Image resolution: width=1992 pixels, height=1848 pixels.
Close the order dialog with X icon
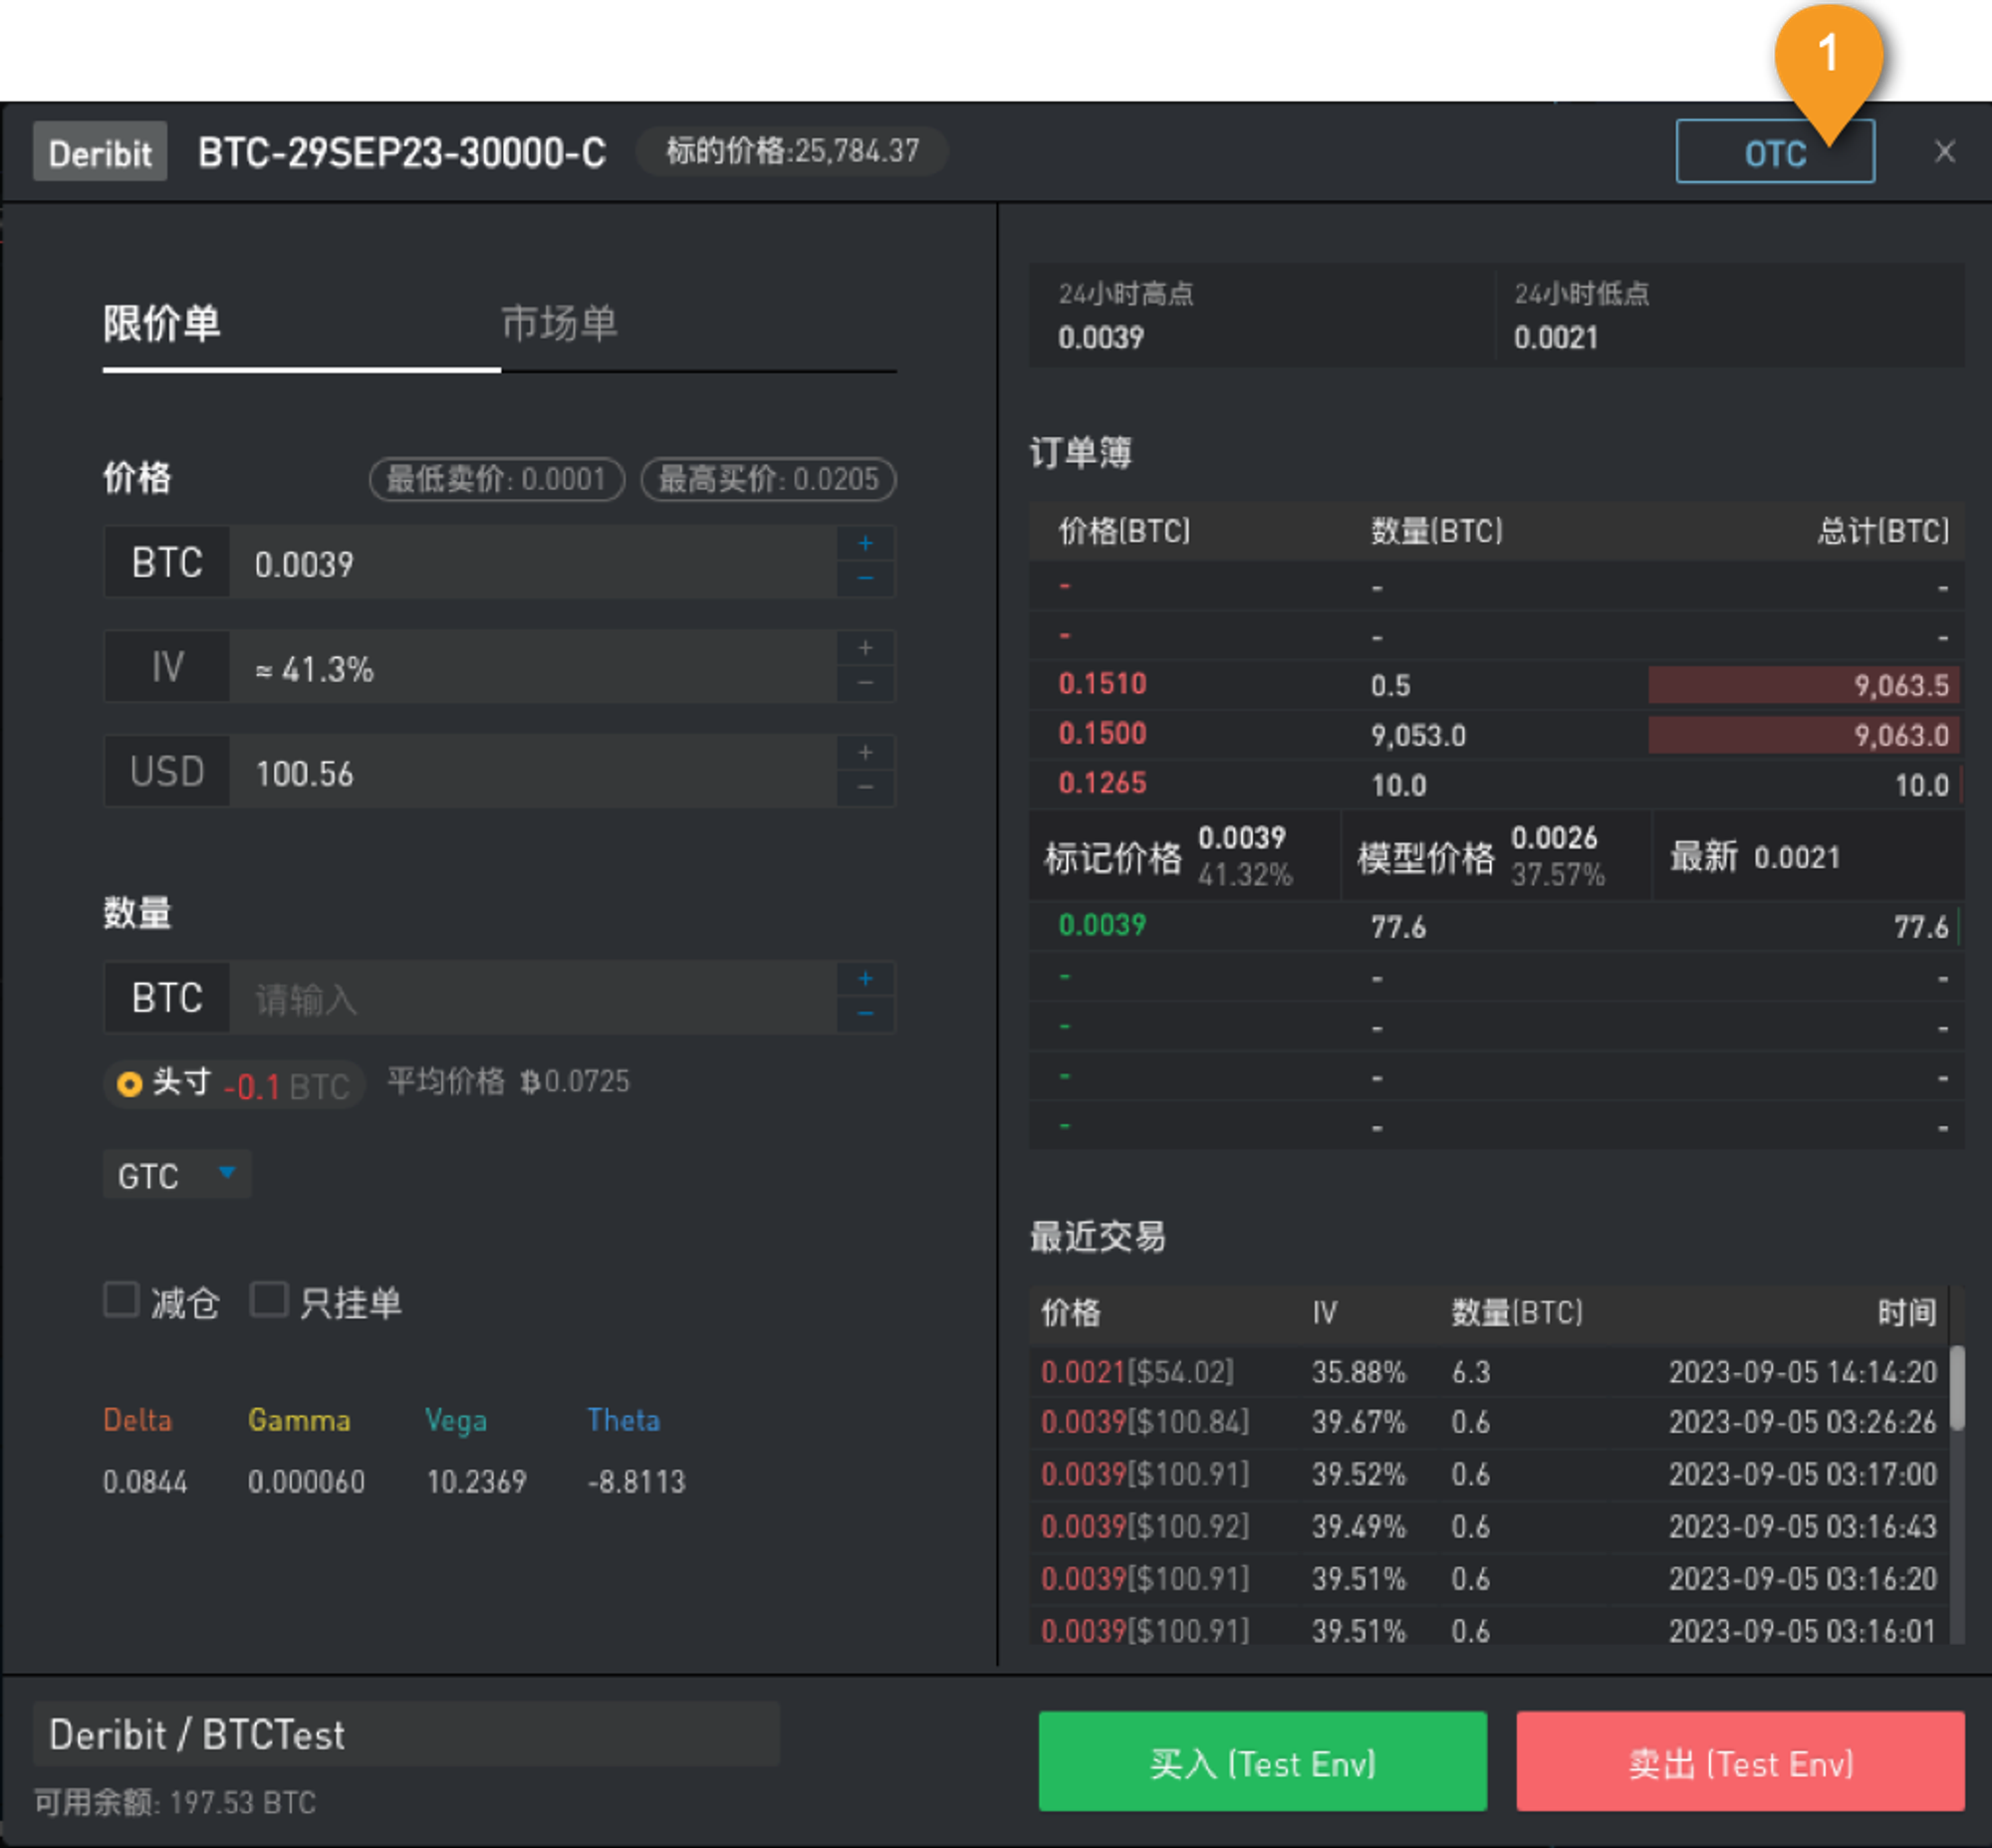(x=1944, y=152)
